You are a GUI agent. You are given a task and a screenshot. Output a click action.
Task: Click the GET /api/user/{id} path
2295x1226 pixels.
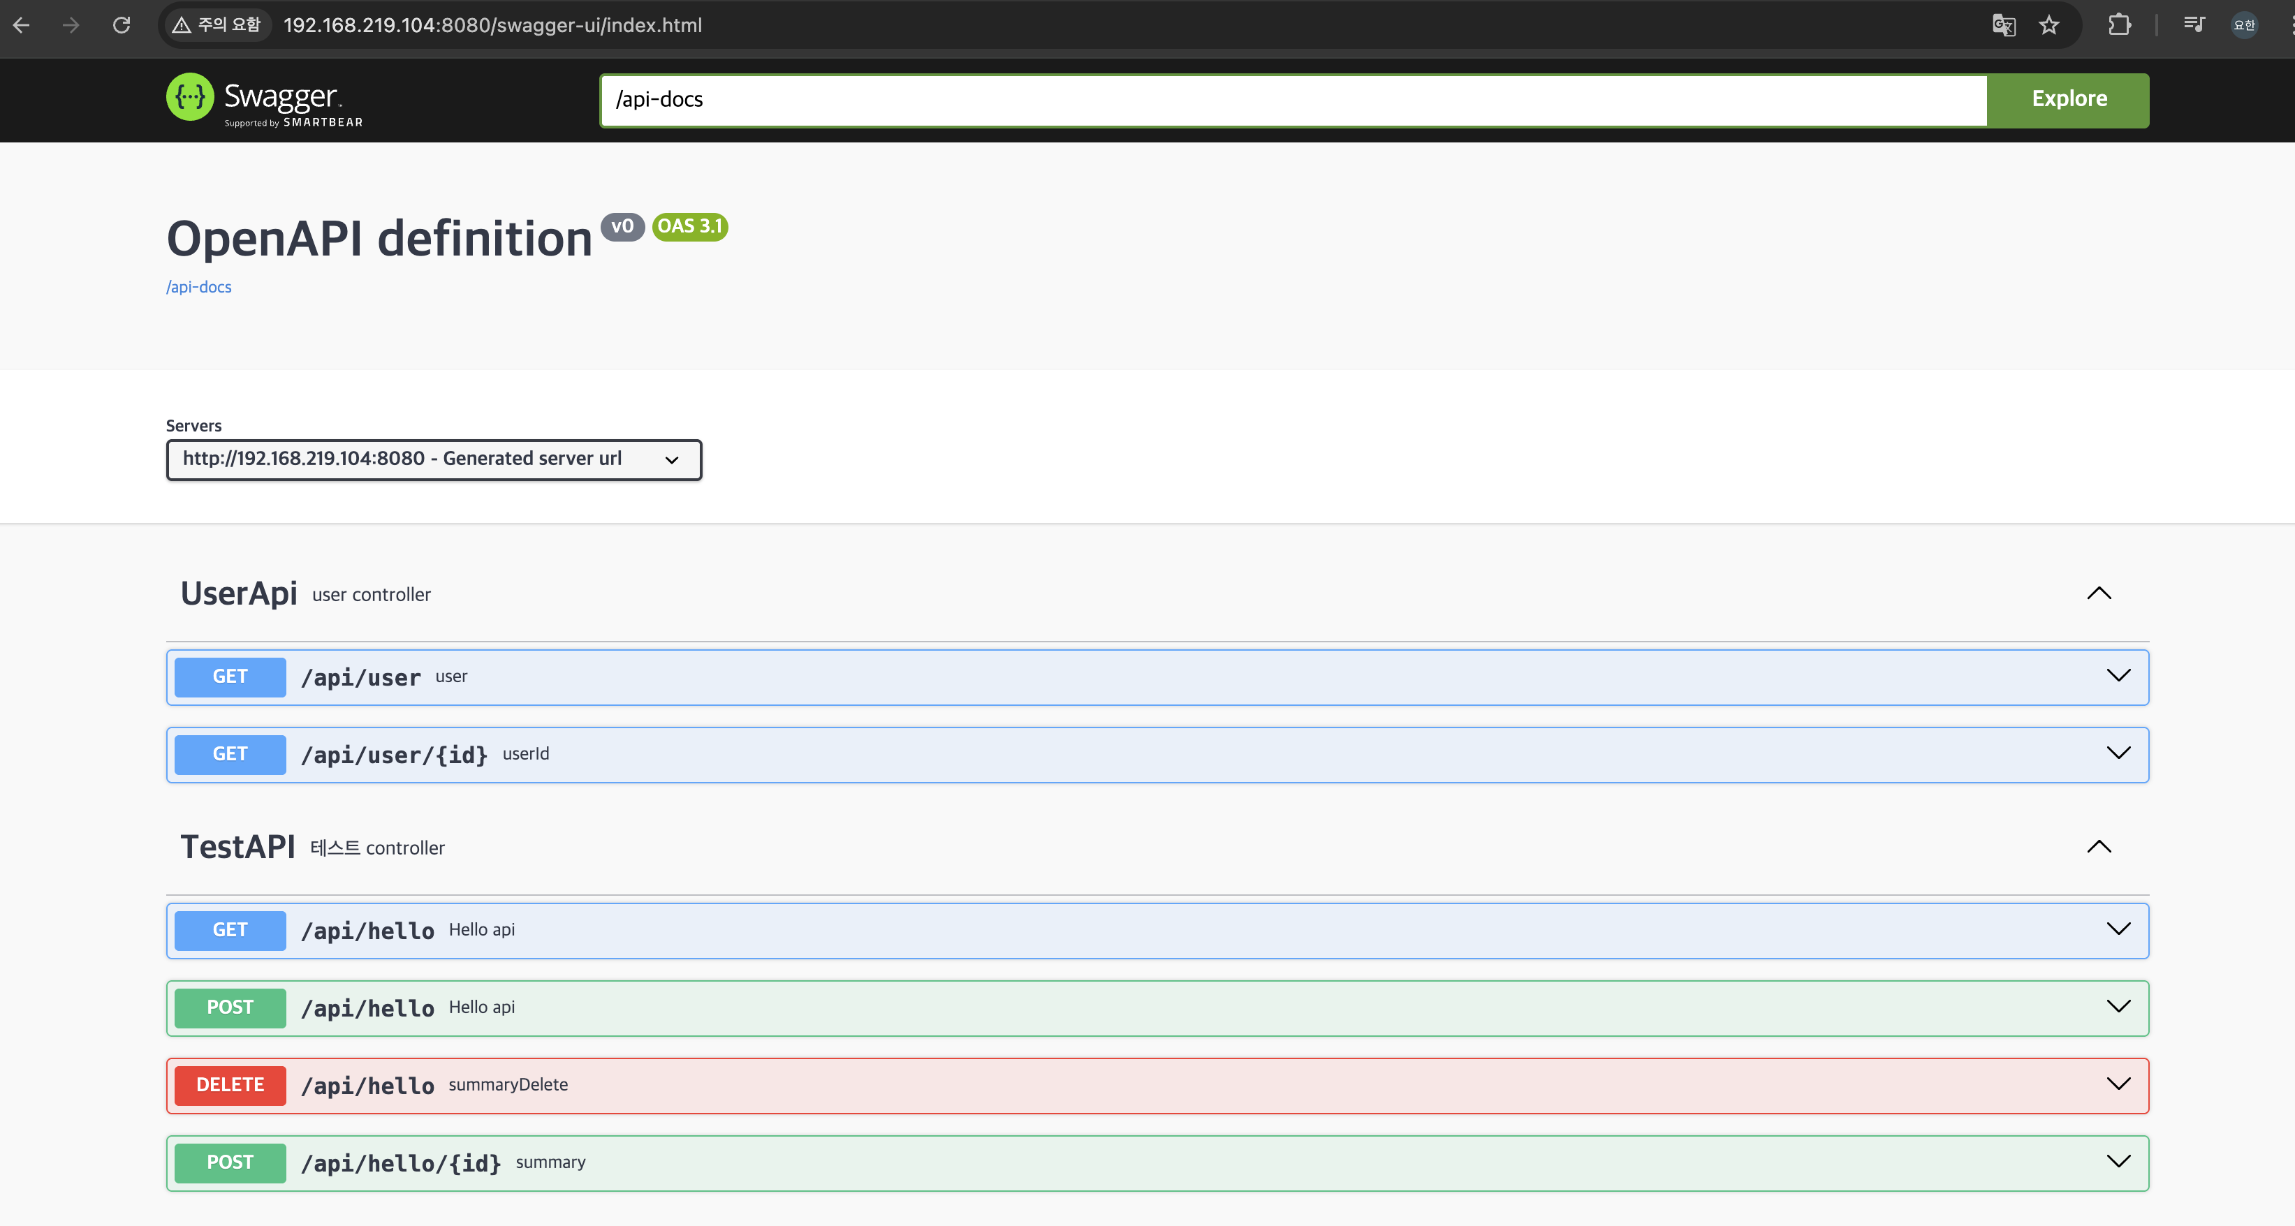[394, 755]
